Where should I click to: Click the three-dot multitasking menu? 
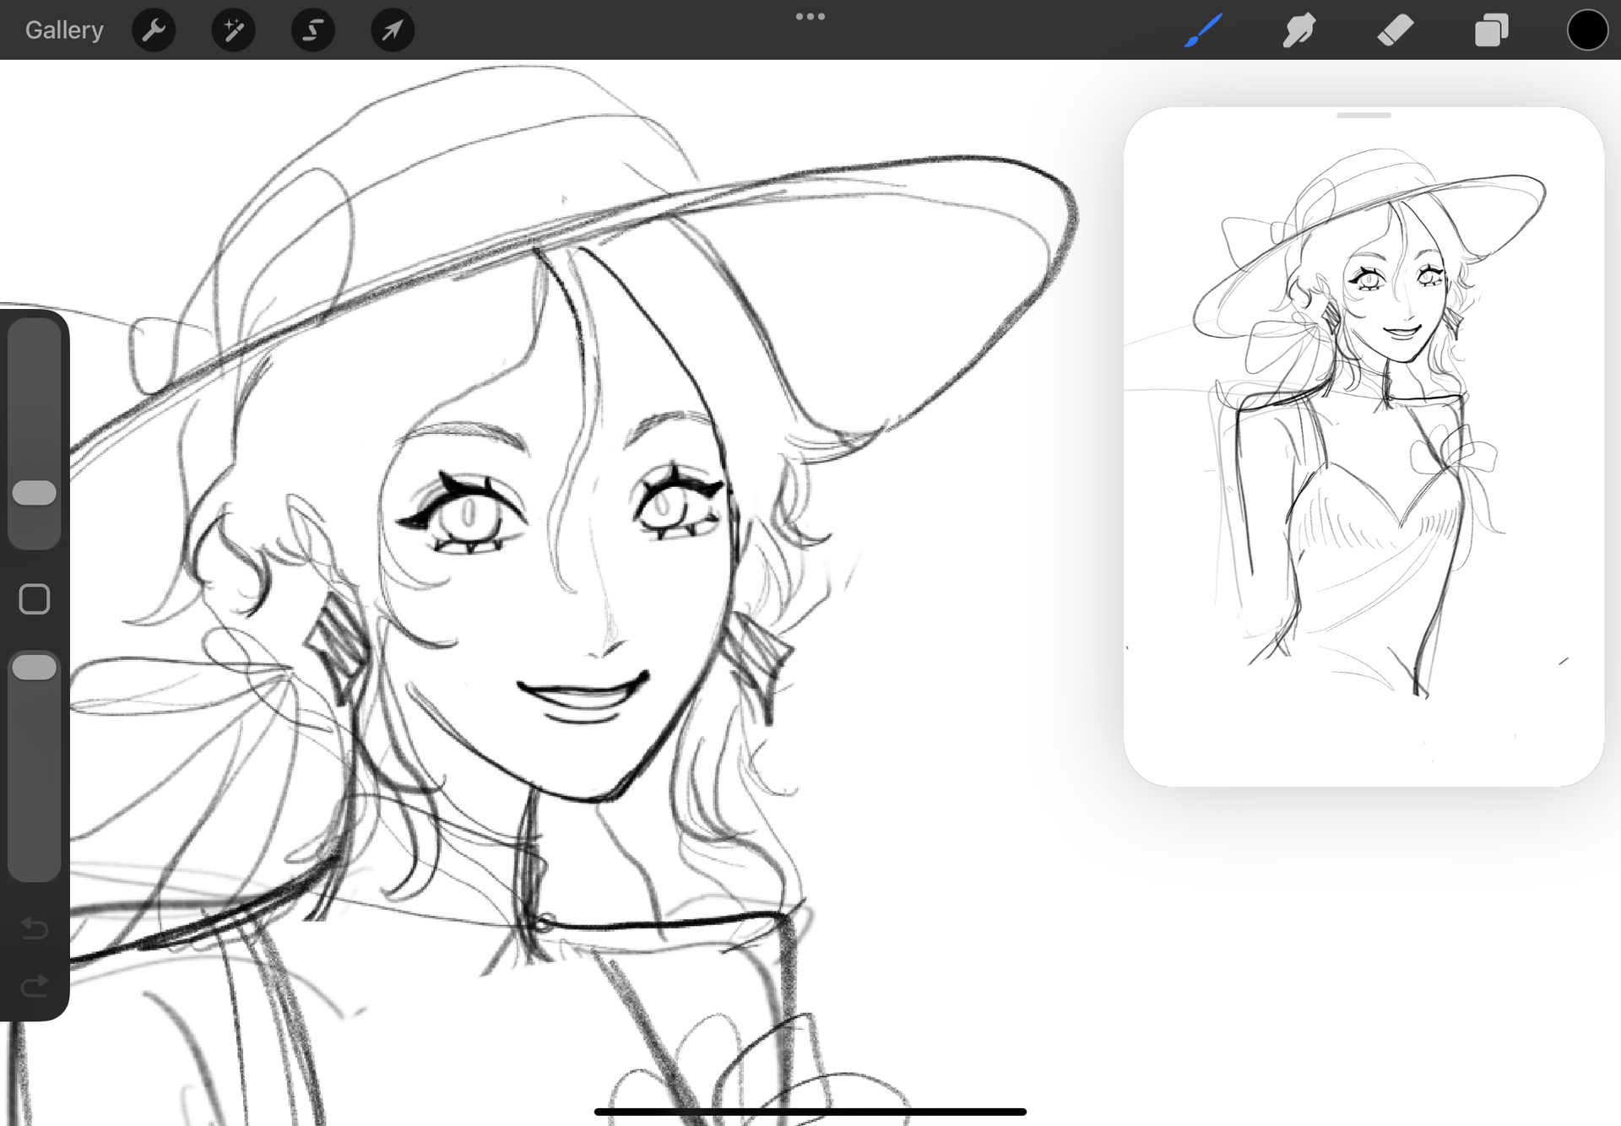810,16
